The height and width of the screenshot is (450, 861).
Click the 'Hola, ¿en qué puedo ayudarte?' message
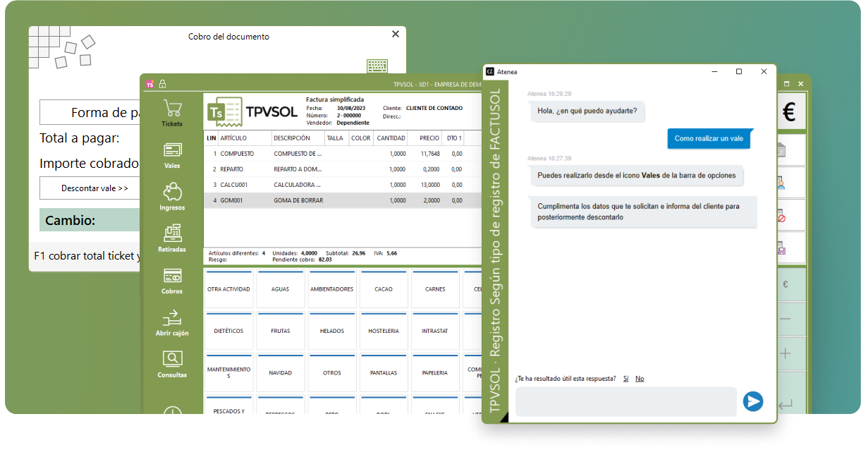[x=587, y=111]
